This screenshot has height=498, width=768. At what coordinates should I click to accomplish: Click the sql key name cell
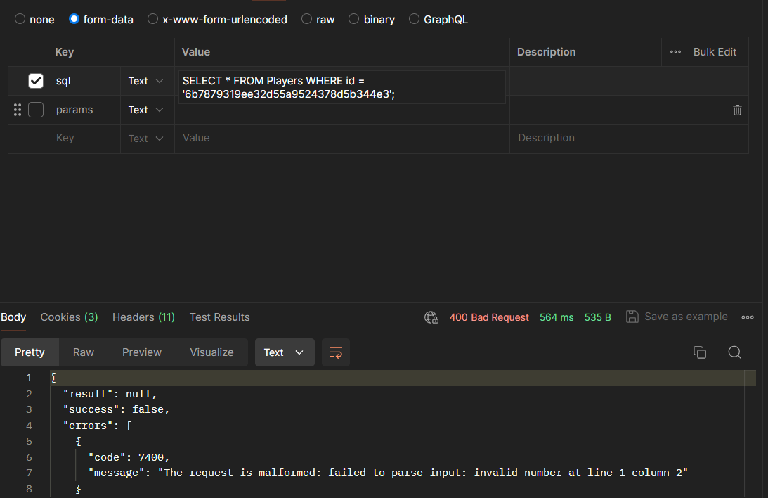pyautogui.click(x=84, y=81)
